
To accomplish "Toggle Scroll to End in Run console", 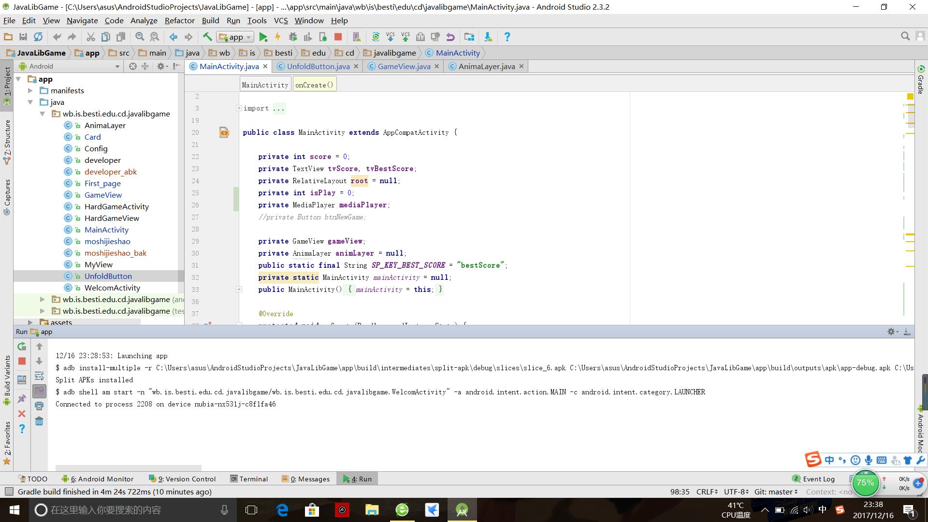I will [39, 391].
